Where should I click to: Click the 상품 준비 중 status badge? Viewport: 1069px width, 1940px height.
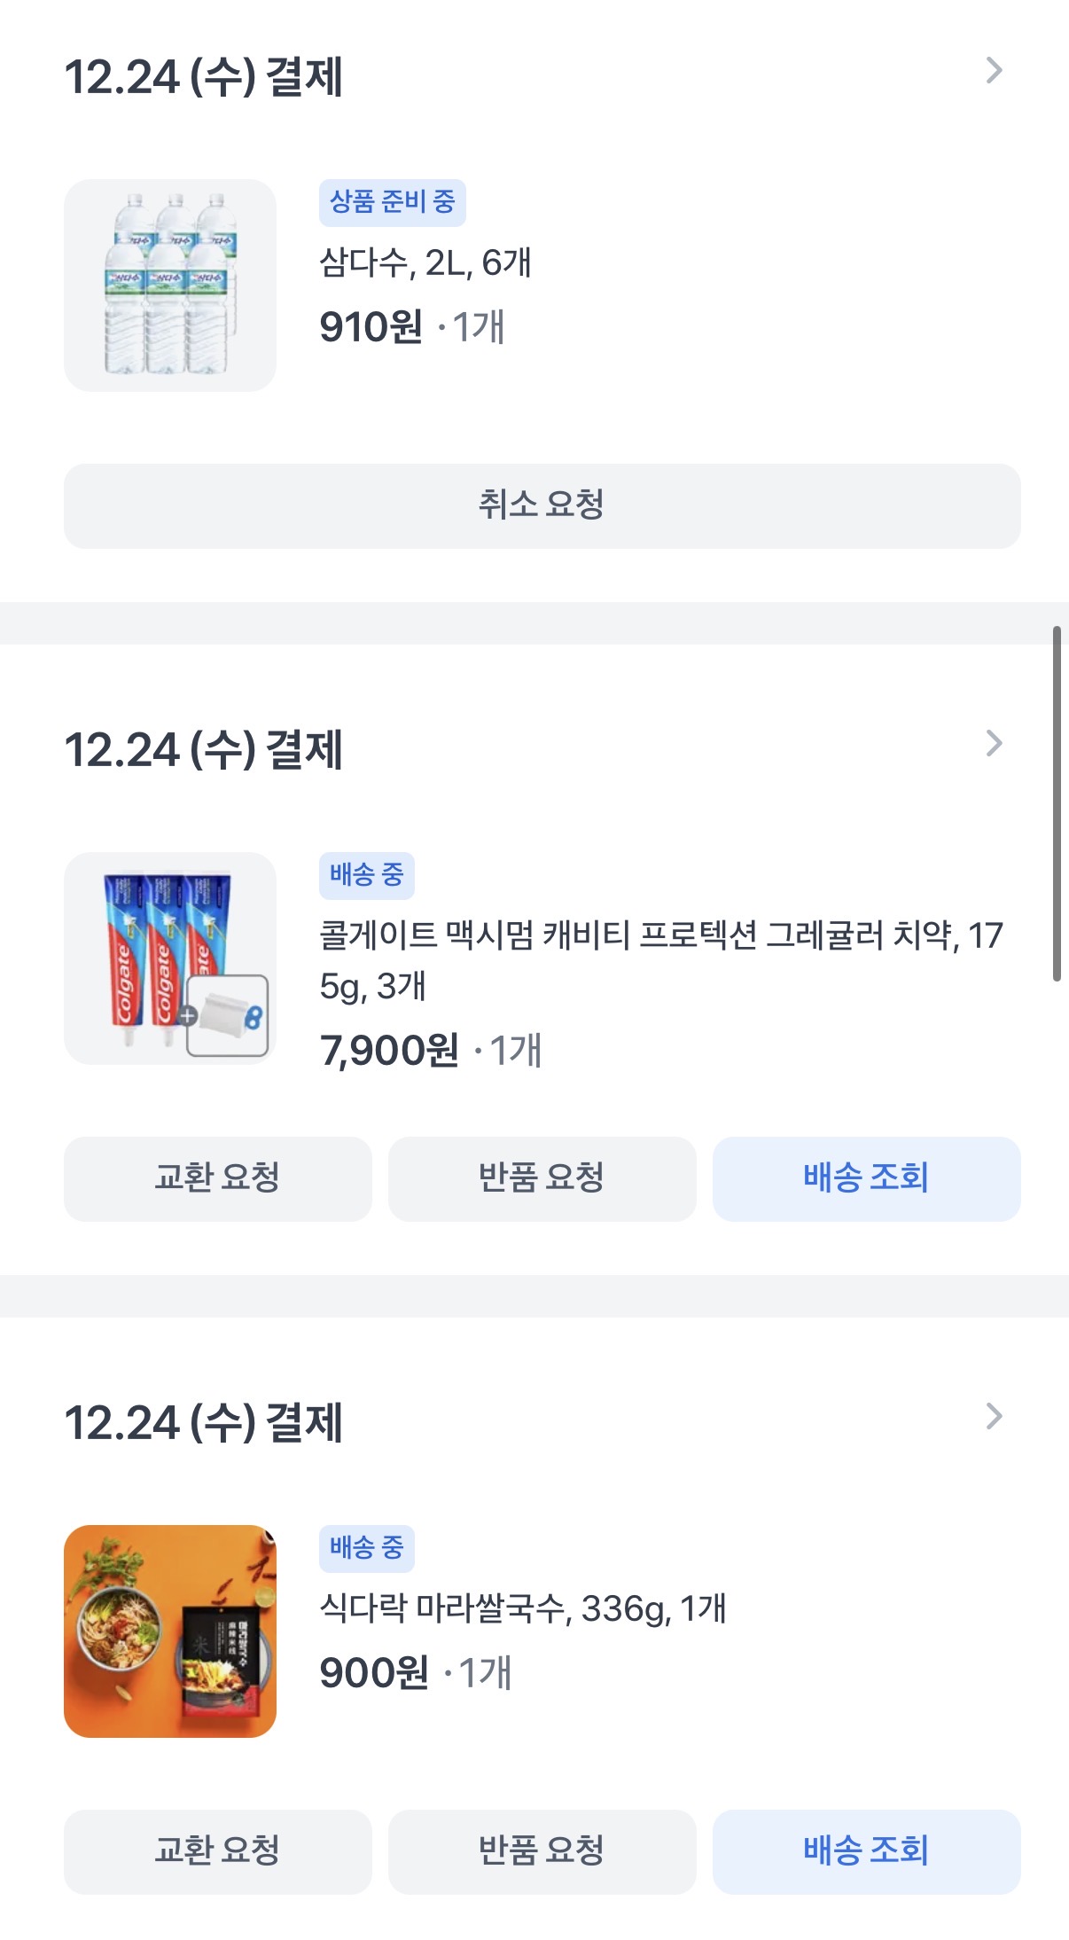pyautogui.click(x=392, y=202)
